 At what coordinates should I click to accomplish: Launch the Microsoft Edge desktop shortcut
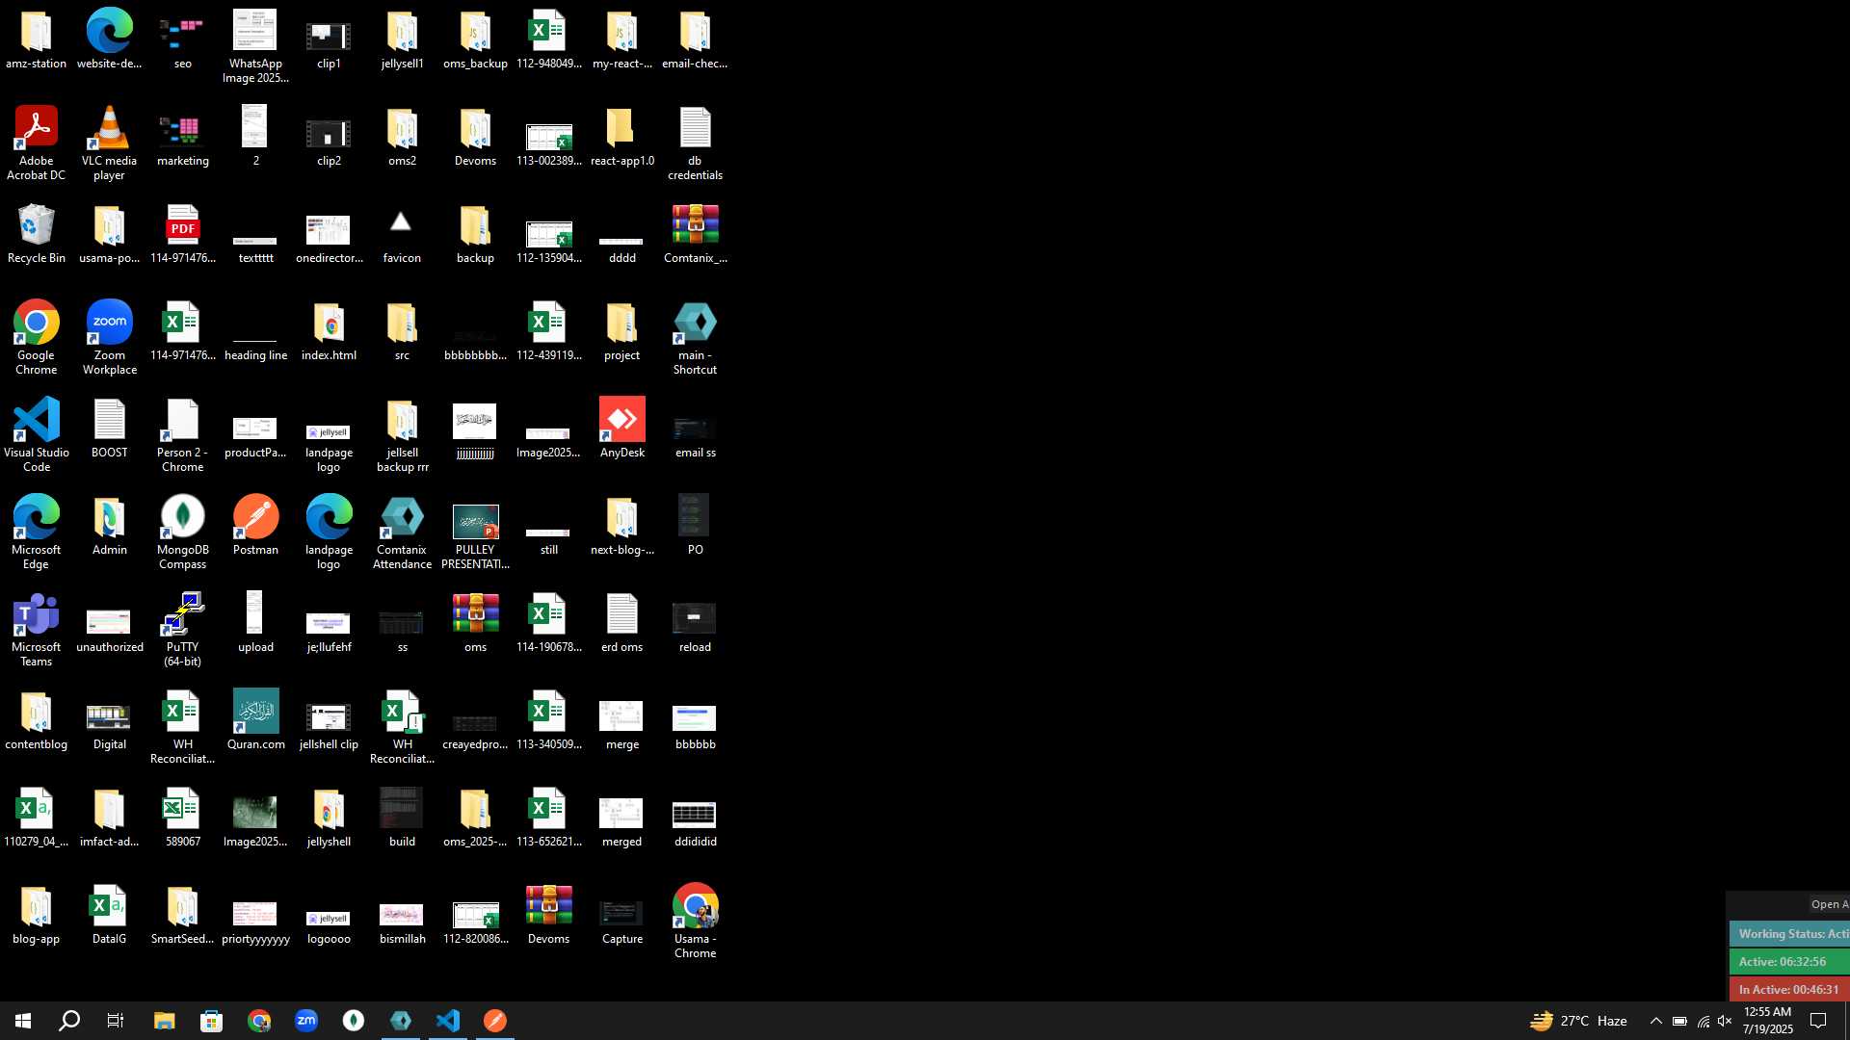pos(37,532)
